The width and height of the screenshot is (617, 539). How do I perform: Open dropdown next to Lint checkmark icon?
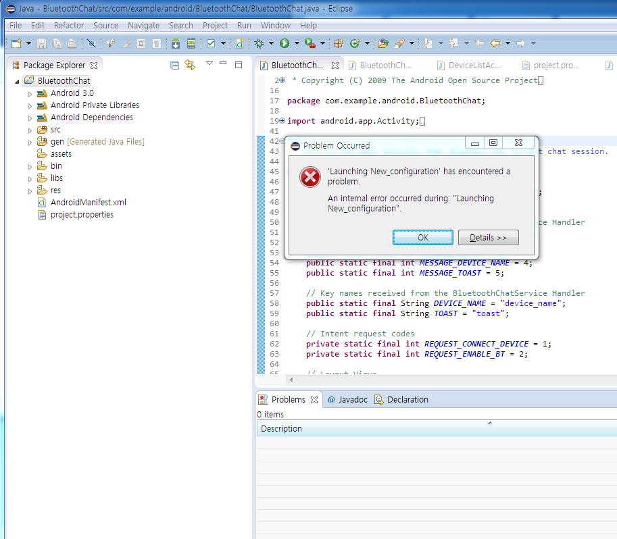(223, 43)
